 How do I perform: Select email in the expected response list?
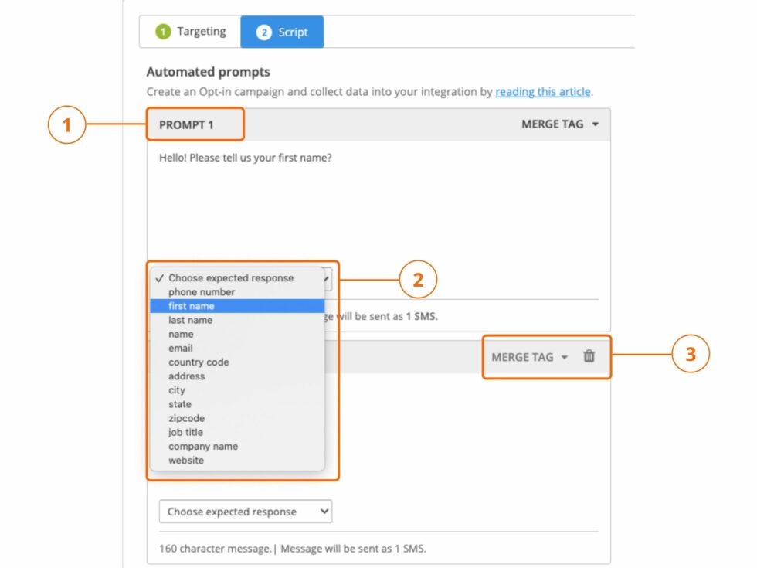click(x=181, y=349)
